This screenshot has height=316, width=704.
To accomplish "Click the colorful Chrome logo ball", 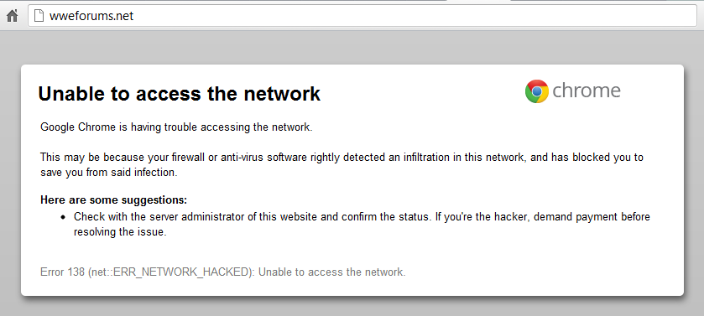I will pyautogui.click(x=536, y=91).
